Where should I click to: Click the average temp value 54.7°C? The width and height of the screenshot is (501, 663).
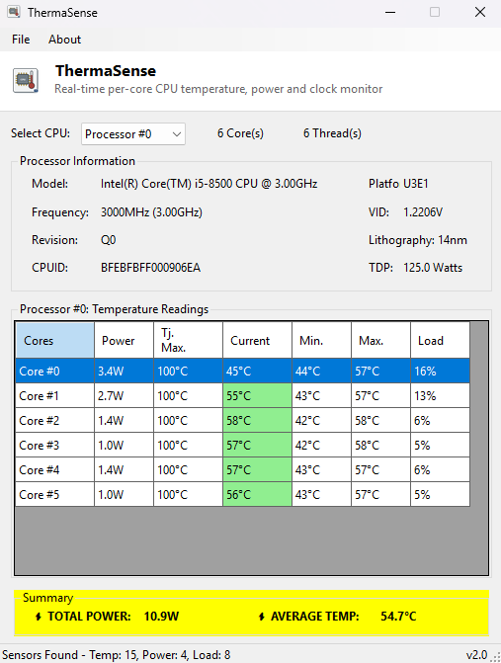point(398,617)
